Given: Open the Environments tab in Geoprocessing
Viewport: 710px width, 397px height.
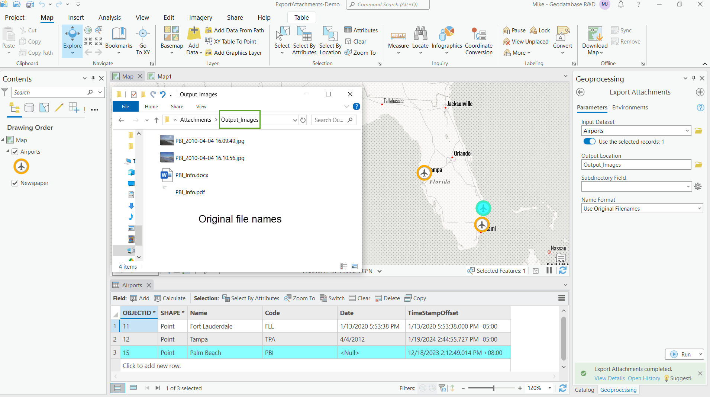Looking at the screenshot, I should pyautogui.click(x=630, y=108).
